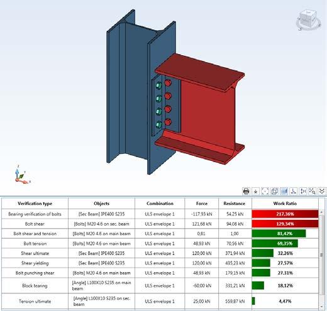
Task: Toggle the highlighted solid rendering icon
Action: coord(284,191)
